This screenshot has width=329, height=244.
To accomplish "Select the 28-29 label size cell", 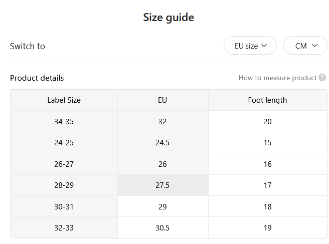I will click(x=64, y=185).
